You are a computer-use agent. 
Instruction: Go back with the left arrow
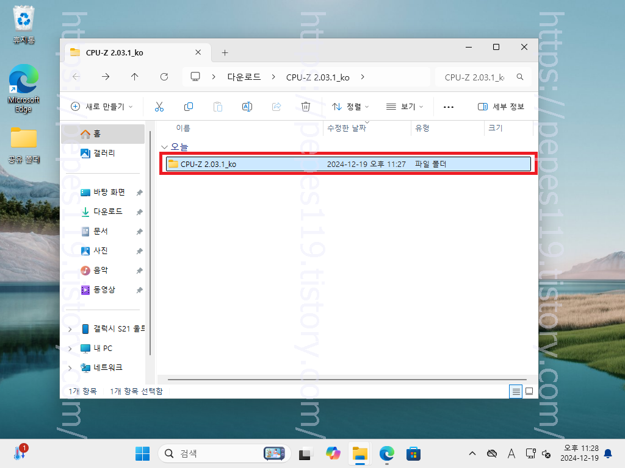(76, 77)
